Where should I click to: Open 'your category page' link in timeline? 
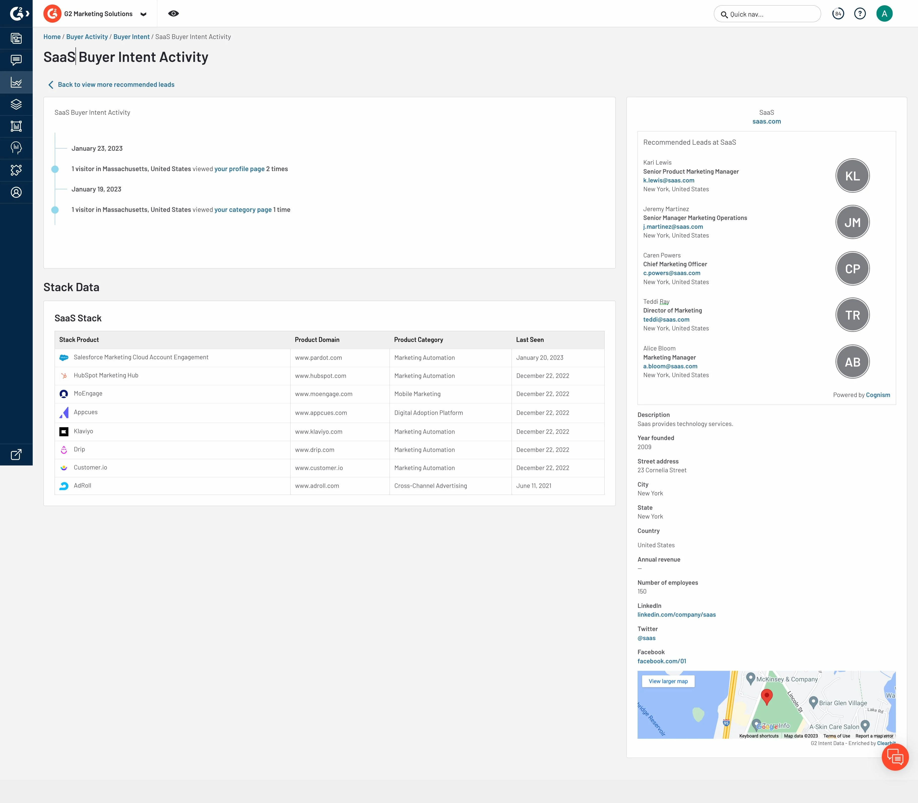pos(243,210)
